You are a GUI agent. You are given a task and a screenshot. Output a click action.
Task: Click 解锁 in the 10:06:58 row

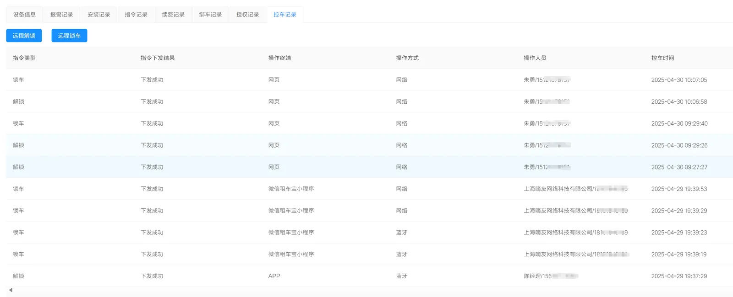coord(18,102)
